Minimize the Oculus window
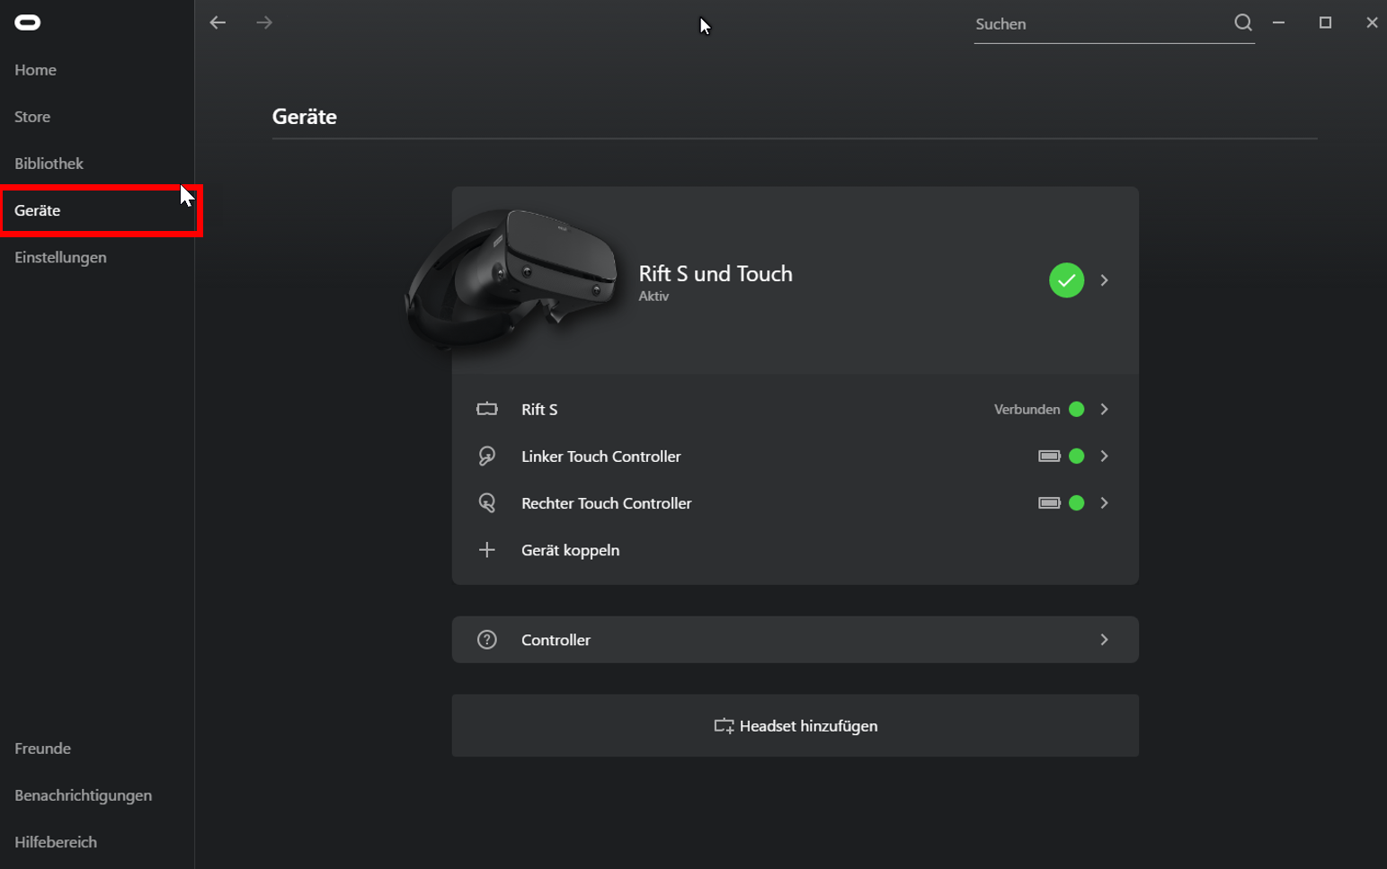This screenshot has height=869, width=1387. click(x=1278, y=22)
